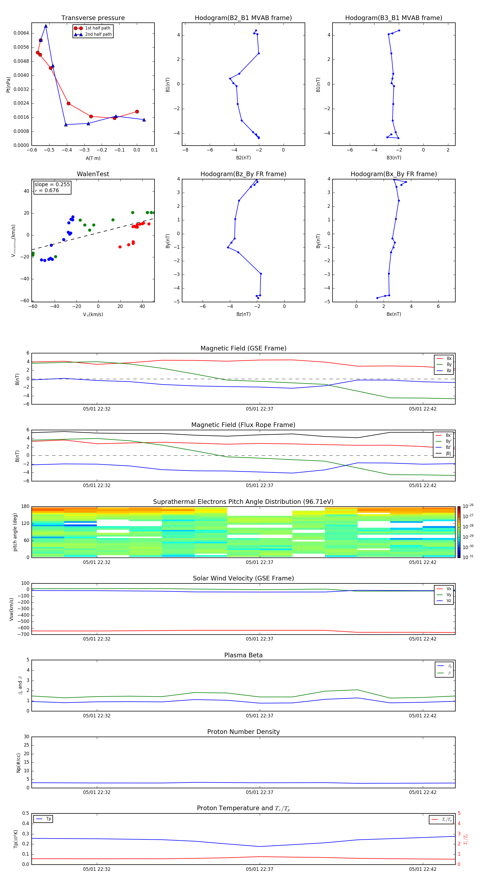Click the Suprathermal Electrons Pitch Angle Distribution title
The height and width of the screenshot is (893, 487).
point(243,502)
